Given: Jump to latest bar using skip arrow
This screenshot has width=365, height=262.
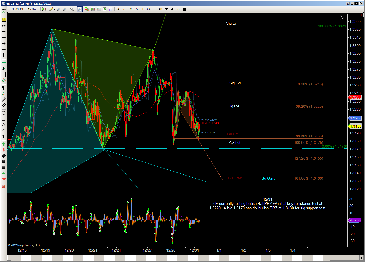Looking at the screenshot, I should (342, 18).
